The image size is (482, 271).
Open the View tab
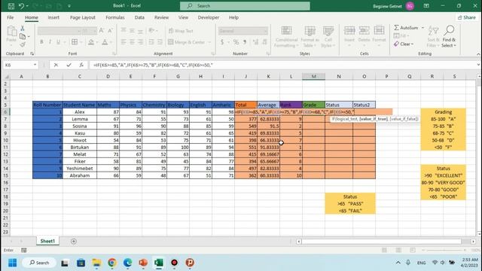[x=183, y=17]
